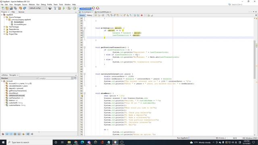Expand the Java Dependencies node

4,31
